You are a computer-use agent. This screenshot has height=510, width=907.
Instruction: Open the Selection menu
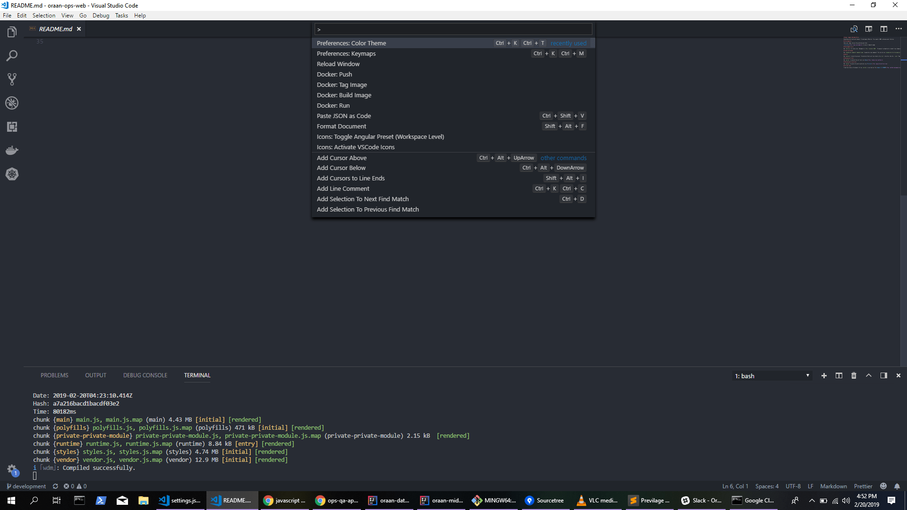click(x=43, y=16)
